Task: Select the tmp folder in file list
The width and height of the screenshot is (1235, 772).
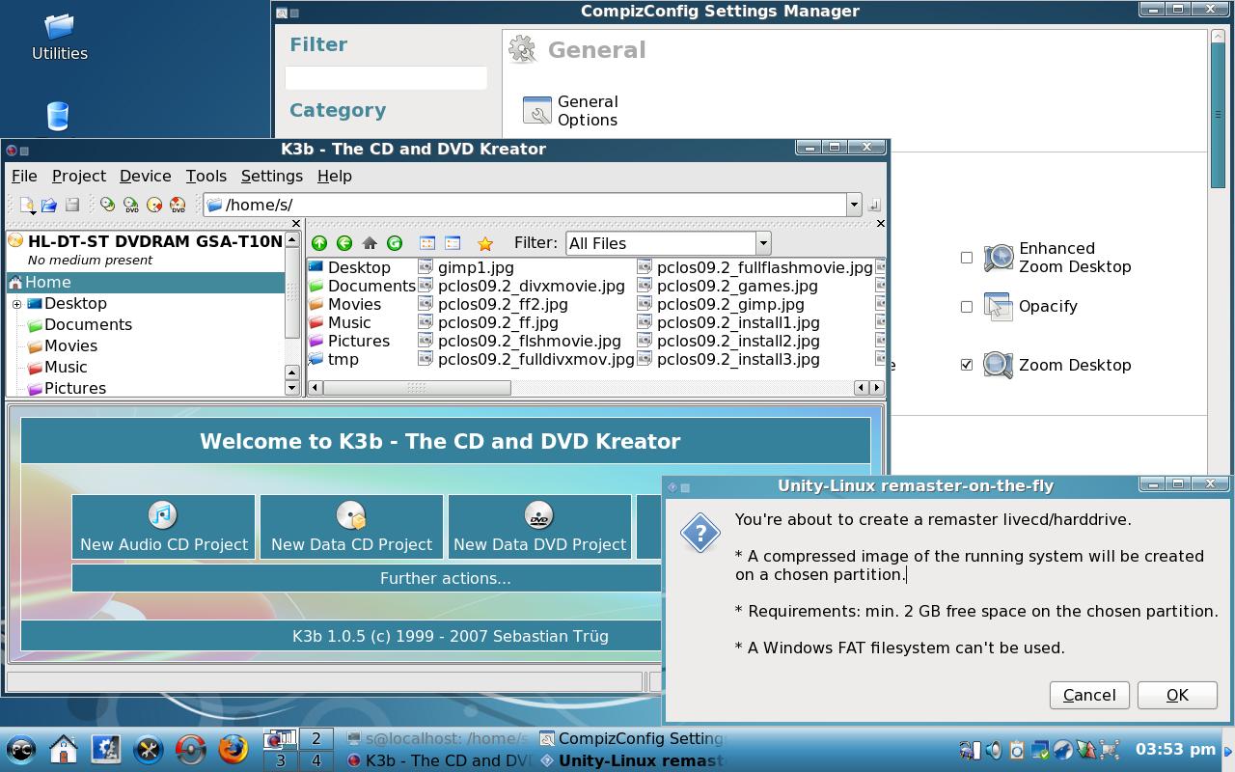Action: point(343,359)
